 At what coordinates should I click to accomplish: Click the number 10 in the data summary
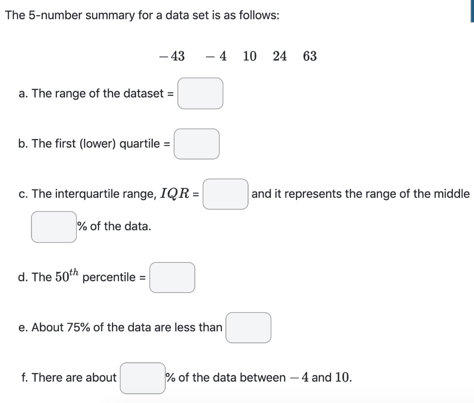click(249, 56)
